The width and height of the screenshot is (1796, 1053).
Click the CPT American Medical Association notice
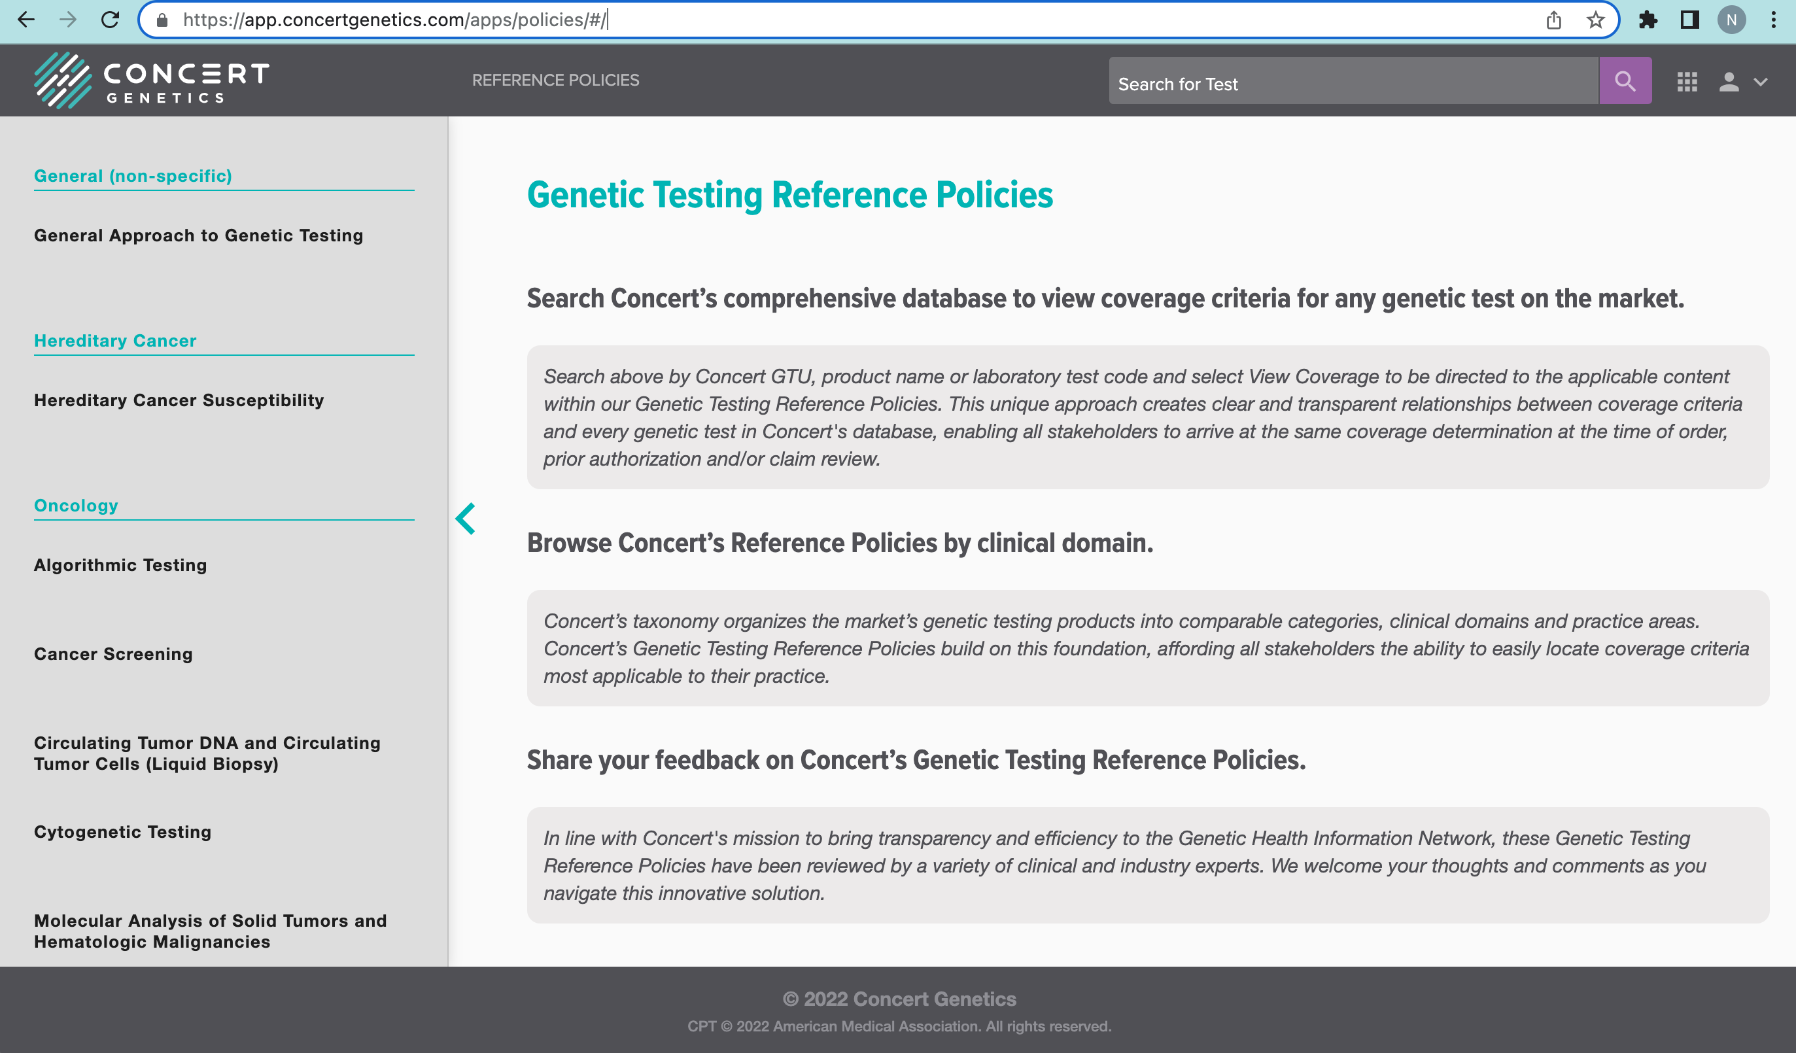point(899,1026)
